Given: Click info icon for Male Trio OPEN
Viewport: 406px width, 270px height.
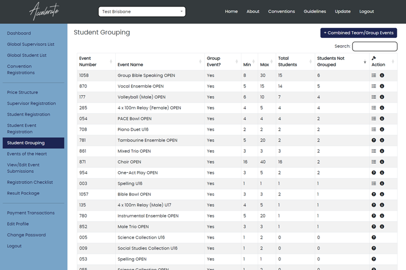Looking at the screenshot, I should [382, 227].
